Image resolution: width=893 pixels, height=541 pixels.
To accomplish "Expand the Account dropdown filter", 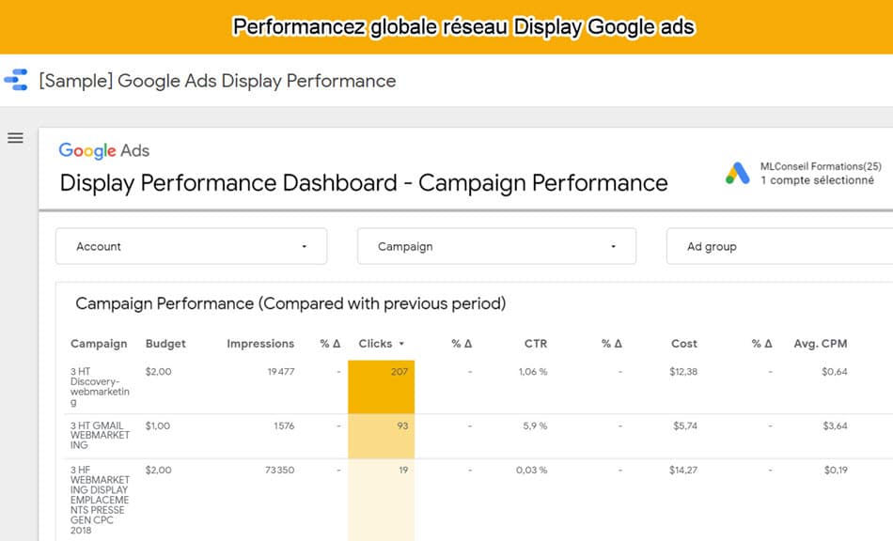I will tap(192, 246).
